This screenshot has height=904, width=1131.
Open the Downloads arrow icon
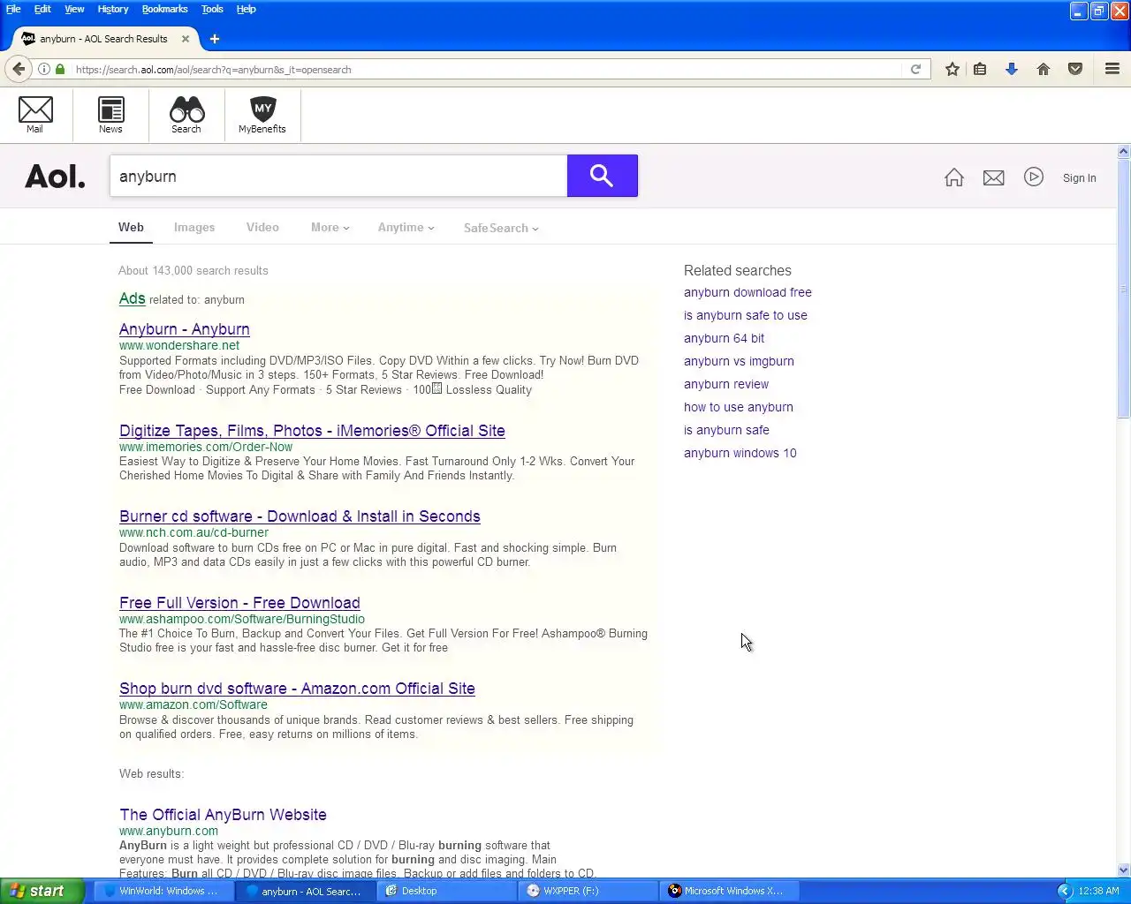pyautogui.click(x=1012, y=69)
